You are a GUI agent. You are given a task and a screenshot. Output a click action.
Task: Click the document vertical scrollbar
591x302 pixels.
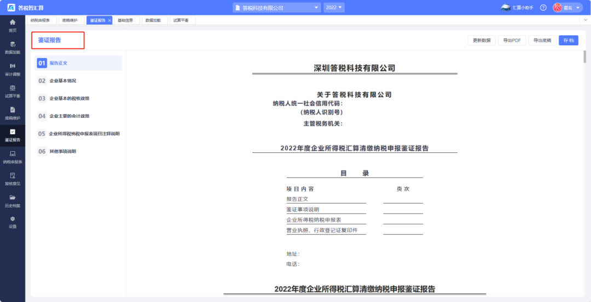coord(584,56)
